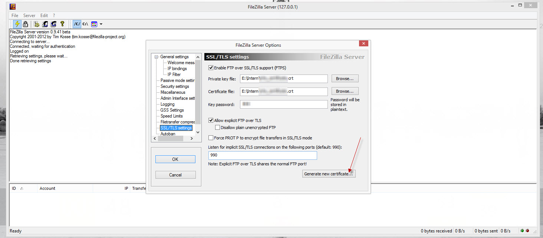This screenshot has width=543, height=238.
Task: Select Speed Limits tree item
Action: pos(171,116)
